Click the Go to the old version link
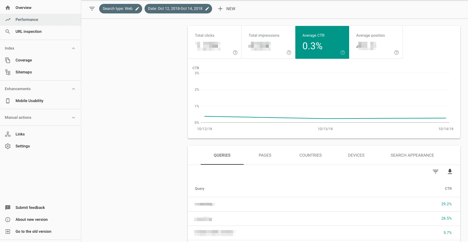468x242 pixels. tap(33, 231)
